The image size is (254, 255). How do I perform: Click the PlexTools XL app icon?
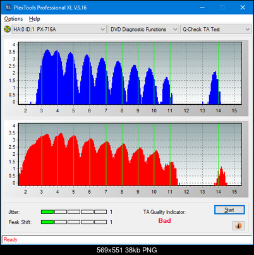coord(8,8)
